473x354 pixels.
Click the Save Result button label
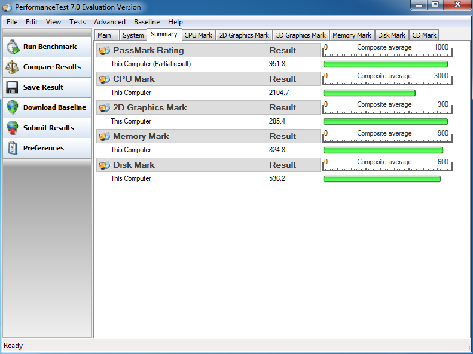pyautogui.click(x=43, y=87)
